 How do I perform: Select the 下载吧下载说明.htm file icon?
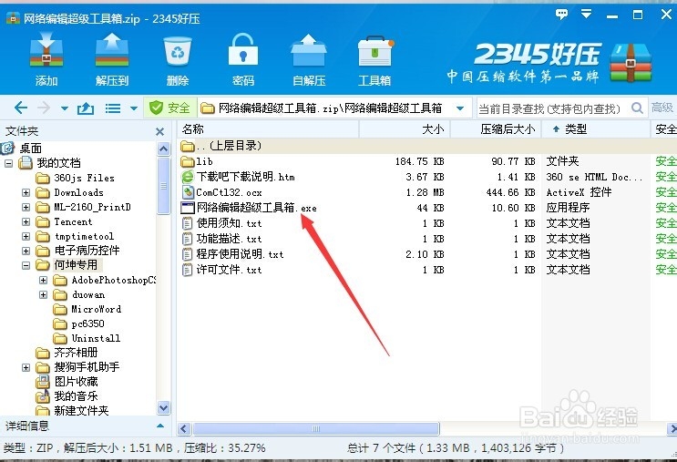point(188,177)
